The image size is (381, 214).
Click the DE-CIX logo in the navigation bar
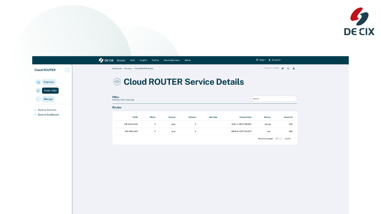(106, 60)
